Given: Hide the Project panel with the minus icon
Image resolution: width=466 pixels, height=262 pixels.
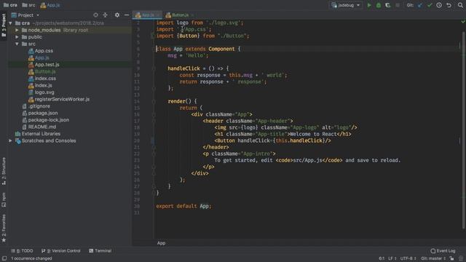Looking at the screenshot, I should tap(127, 15).
